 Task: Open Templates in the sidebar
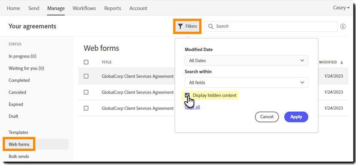coord(18,132)
